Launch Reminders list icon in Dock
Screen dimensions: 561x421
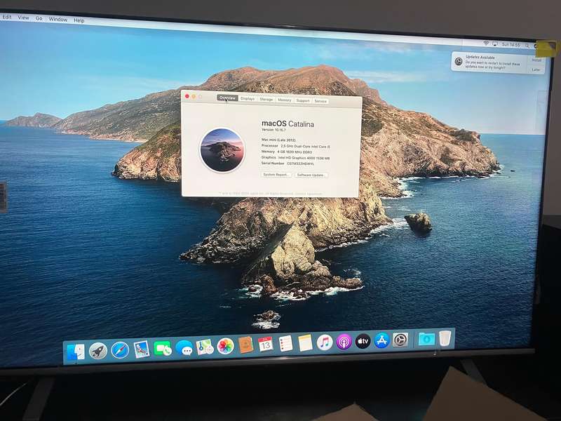coord(285,344)
